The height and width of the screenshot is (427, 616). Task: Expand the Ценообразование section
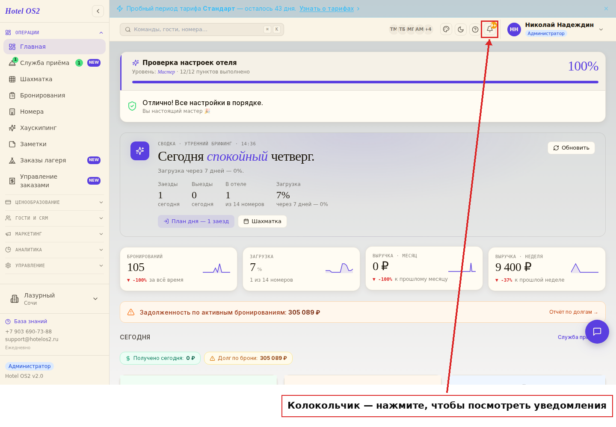point(54,202)
